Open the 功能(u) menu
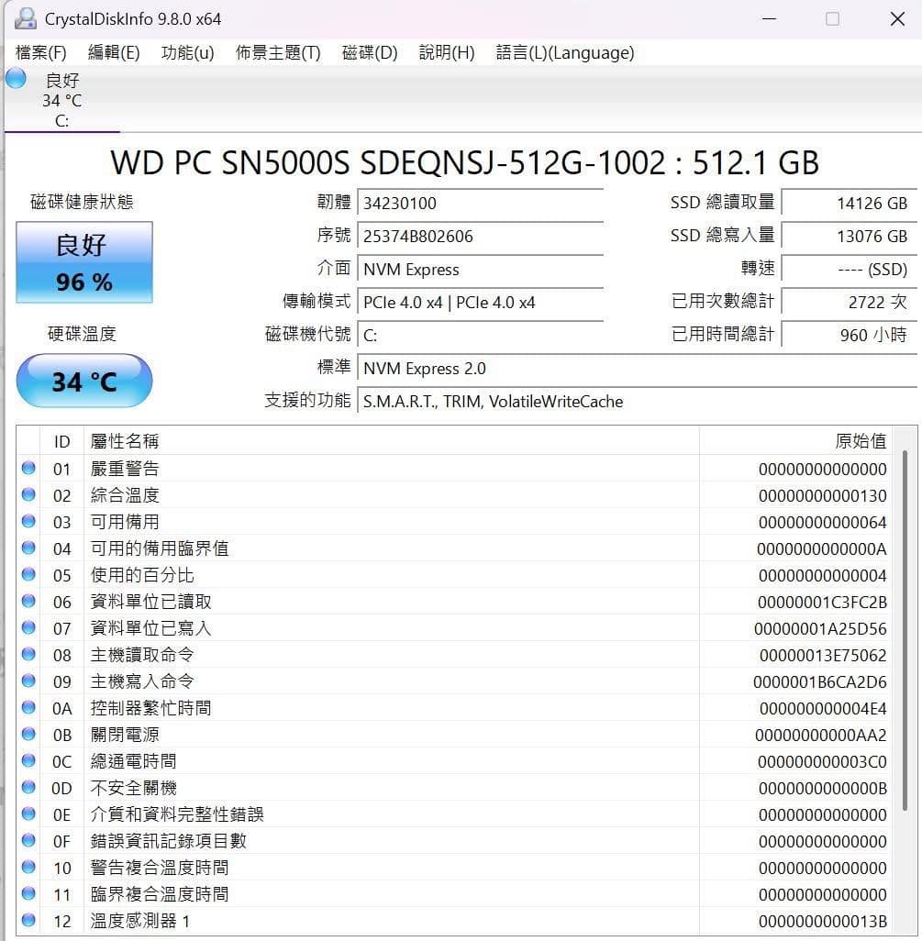 pos(187,53)
